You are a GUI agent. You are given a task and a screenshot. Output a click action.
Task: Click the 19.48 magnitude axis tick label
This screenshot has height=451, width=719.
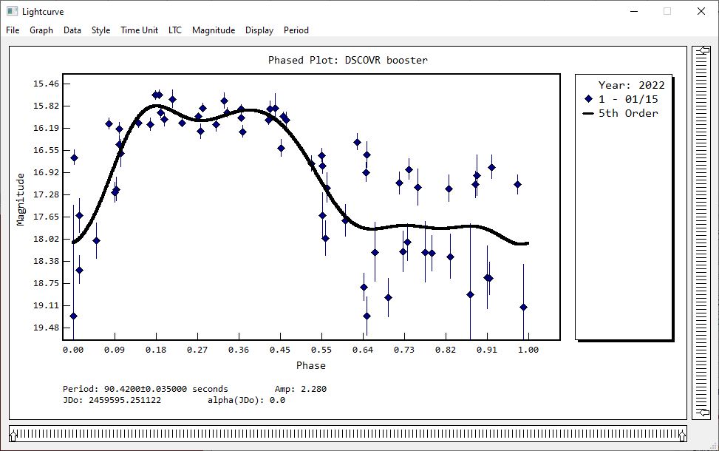click(46, 328)
